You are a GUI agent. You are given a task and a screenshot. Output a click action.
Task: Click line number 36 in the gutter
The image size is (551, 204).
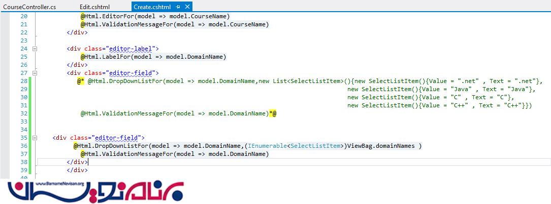23,146
